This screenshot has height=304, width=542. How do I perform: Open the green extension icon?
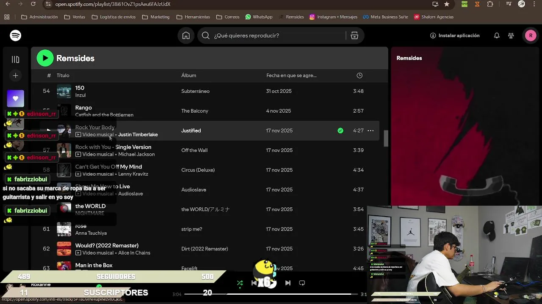click(x=465, y=4)
